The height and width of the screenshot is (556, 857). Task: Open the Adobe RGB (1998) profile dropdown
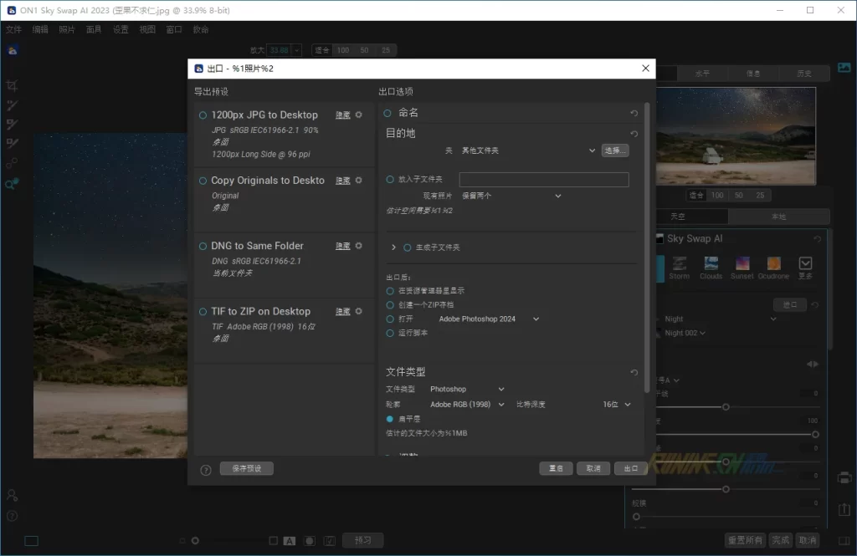pos(467,405)
